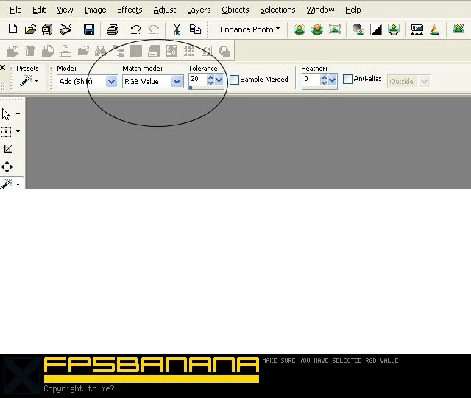
Task: Click the Undo arrow icon
Action: 135,29
